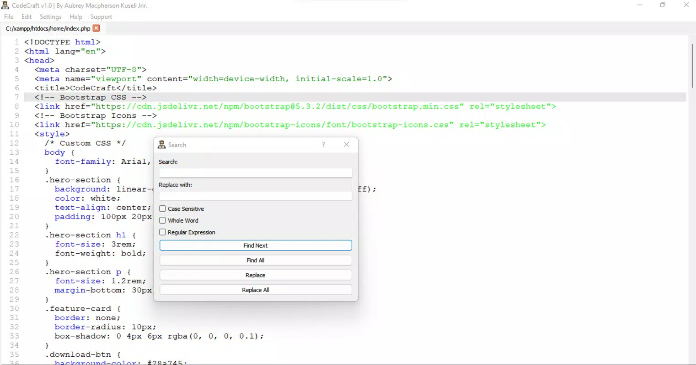This screenshot has height=365, width=696.
Task: Open the Settings menu
Action: tap(50, 17)
